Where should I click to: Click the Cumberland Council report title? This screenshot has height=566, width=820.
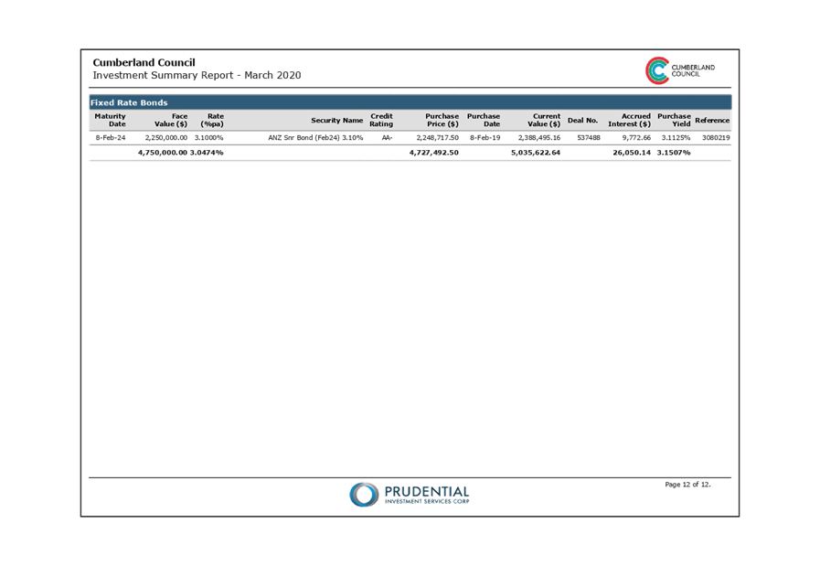144,63
